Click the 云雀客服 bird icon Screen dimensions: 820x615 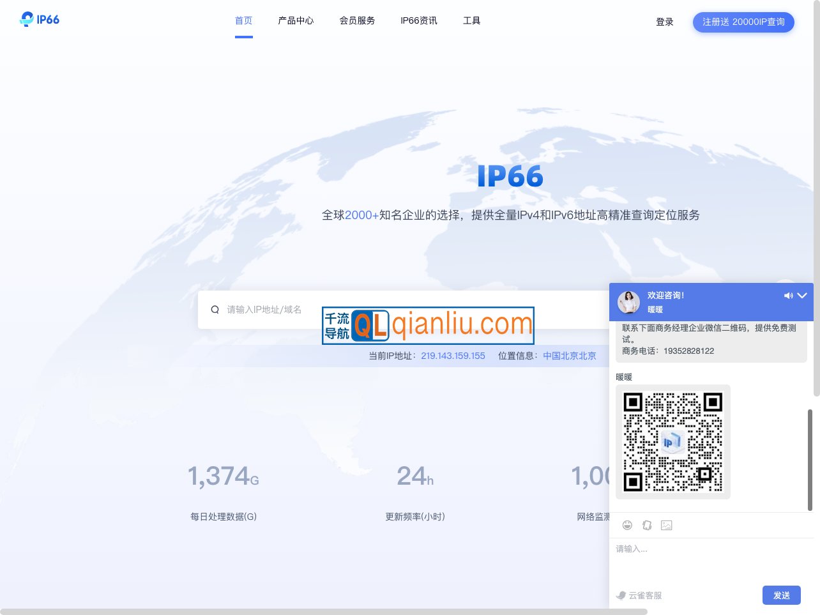coord(621,595)
